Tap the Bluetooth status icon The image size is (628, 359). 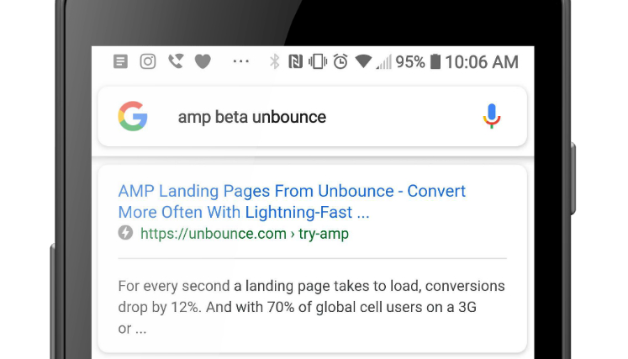pyautogui.click(x=274, y=61)
